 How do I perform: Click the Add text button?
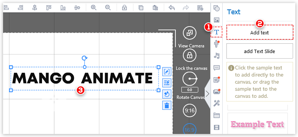[260, 32]
